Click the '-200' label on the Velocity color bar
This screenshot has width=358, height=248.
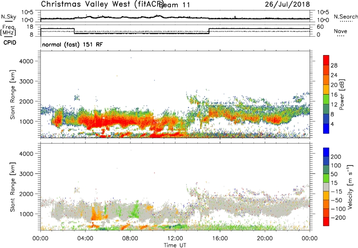pos(338,218)
